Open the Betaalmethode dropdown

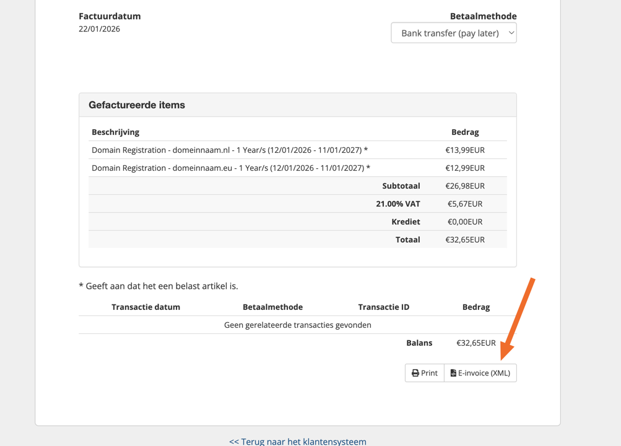click(x=453, y=33)
